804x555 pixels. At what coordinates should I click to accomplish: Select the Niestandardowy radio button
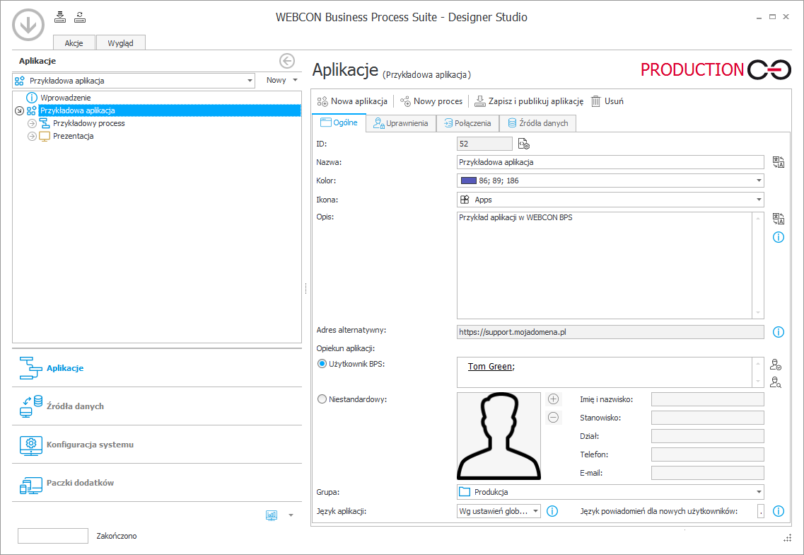click(322, 399)
